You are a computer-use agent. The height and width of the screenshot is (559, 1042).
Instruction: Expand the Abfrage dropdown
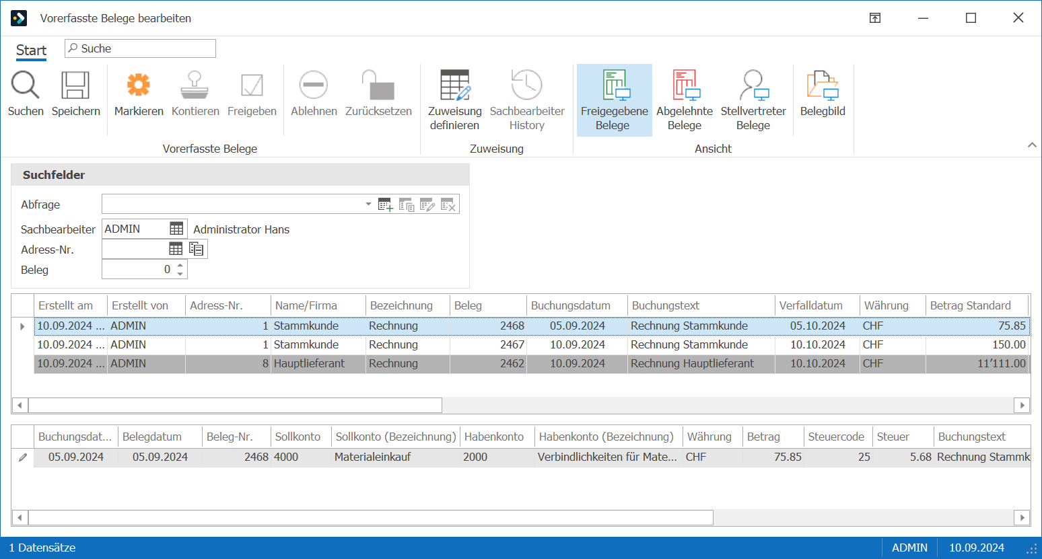click(x=368, y=204)
